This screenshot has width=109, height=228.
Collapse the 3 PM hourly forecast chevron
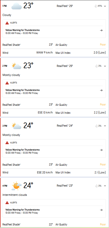pyautogui.click(x=105, y=126)
